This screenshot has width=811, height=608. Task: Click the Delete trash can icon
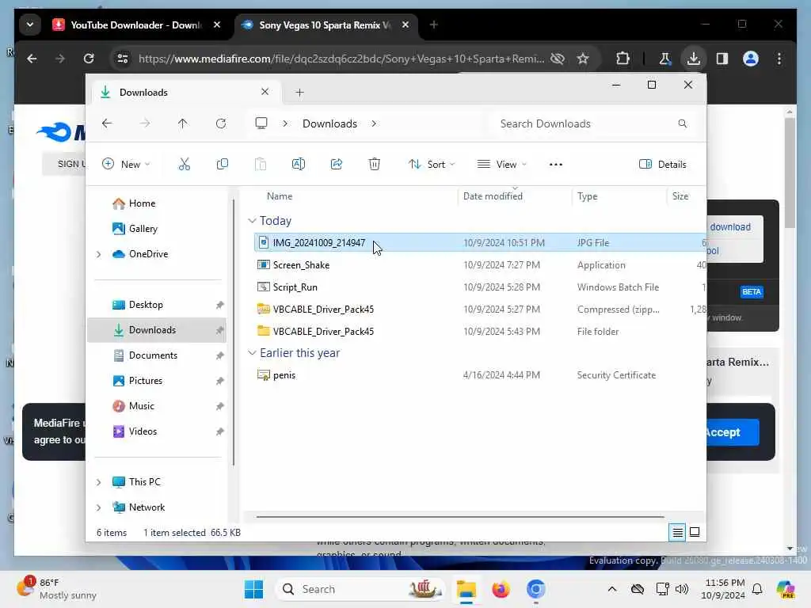point(375,165)
